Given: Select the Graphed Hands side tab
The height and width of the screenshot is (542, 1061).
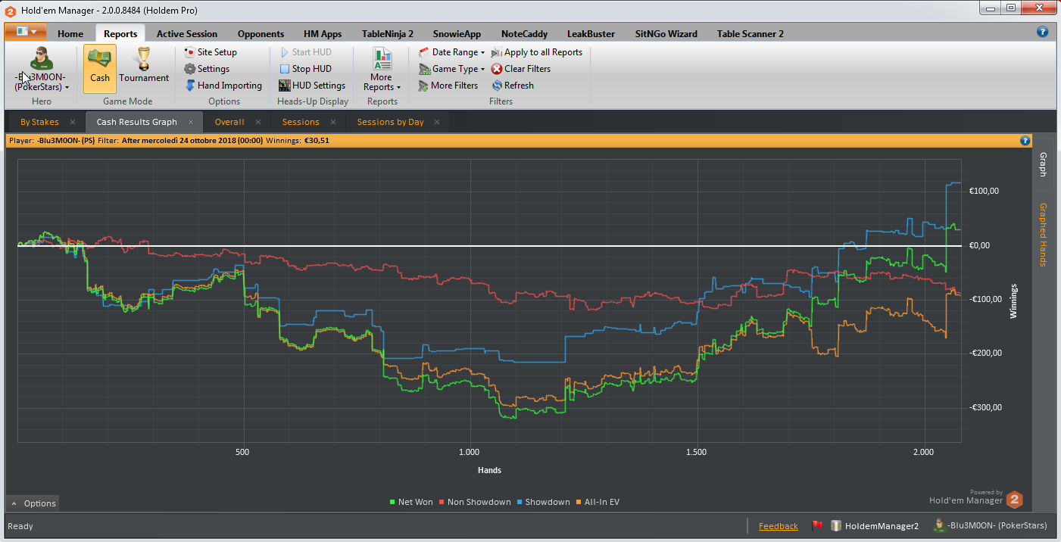Looking at the screenshot, I should tap(1043, 235).
